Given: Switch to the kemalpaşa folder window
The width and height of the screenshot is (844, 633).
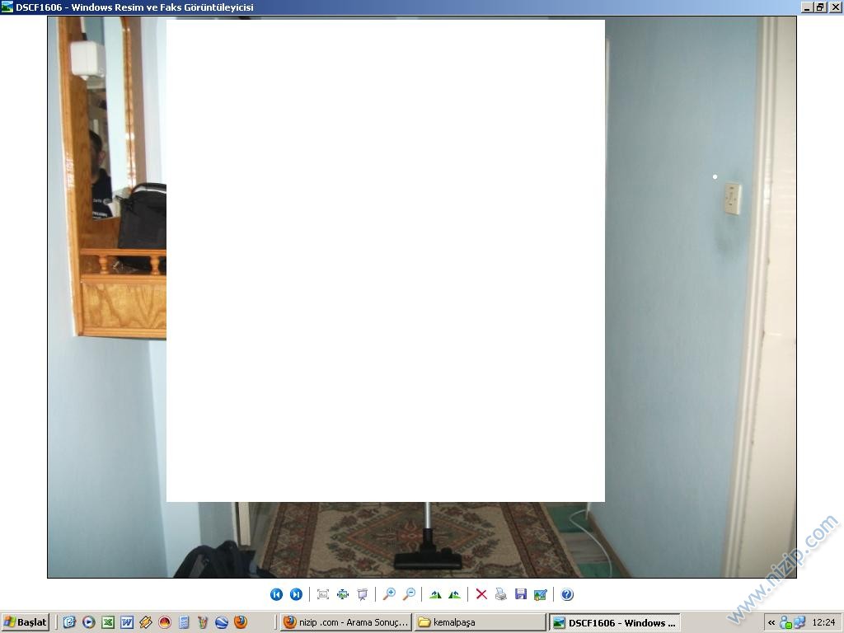Looking at the screenshot, I should pos(481,622).
